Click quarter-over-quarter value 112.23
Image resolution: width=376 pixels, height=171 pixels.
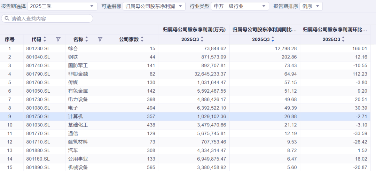361,74
